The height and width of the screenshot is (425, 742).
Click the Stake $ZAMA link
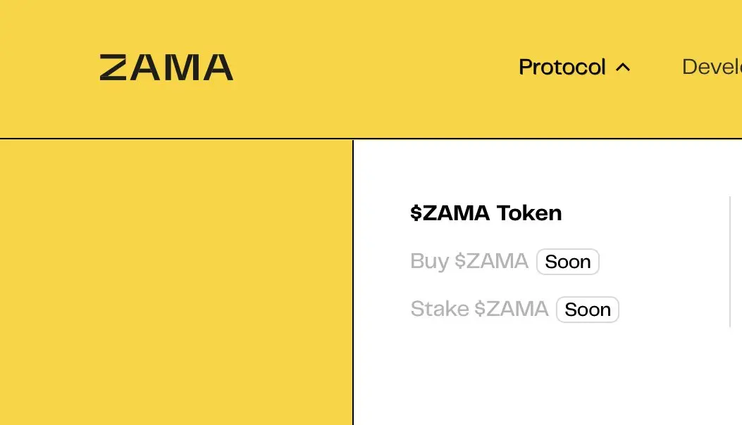[479, 309]
